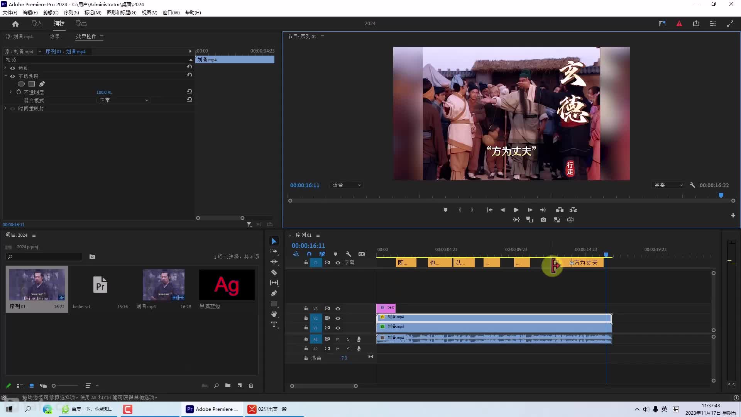Toggle lock on V2 track

[x=306, y=318]
